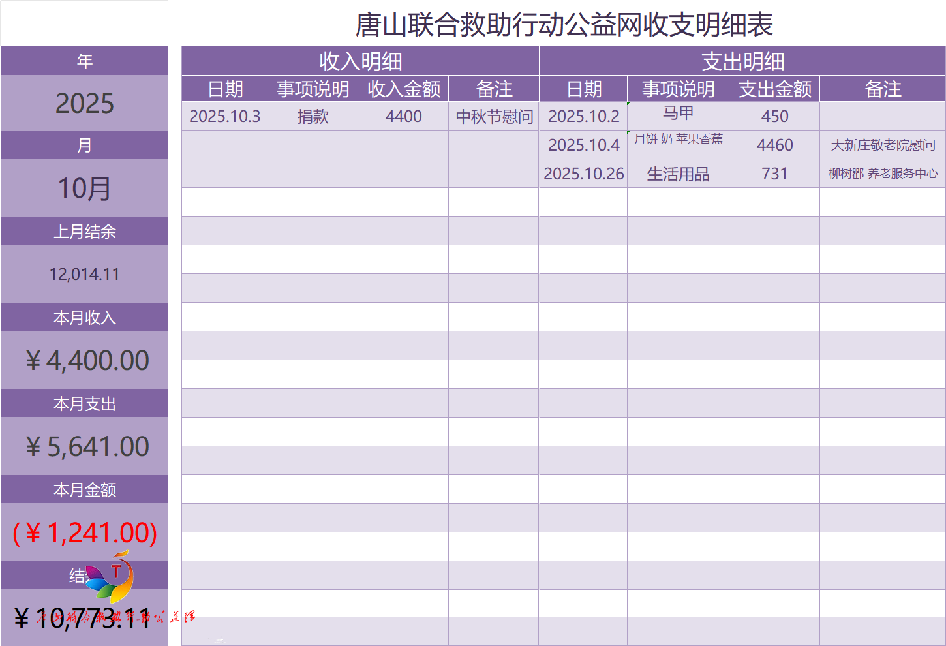Click the 本月支出 total ¥5,641.00

click(x=87, y=446)
